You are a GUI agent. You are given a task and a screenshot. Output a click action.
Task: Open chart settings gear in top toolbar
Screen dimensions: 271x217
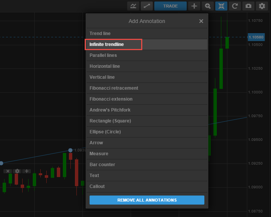262,6
